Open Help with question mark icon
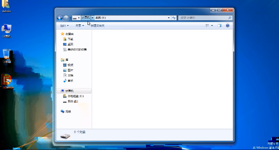 tap(228, 26)
